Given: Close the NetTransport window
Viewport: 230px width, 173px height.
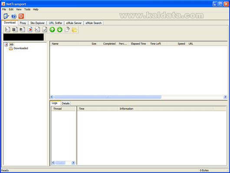Looking at the screenshot, I should pyautogui.click(x=226, y=4).
